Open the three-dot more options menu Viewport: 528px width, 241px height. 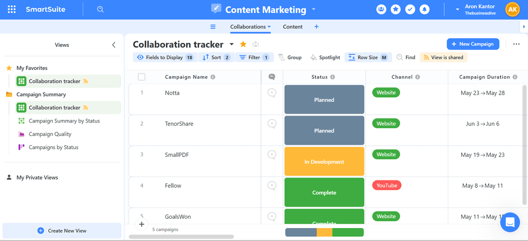[x=516, y=44]
